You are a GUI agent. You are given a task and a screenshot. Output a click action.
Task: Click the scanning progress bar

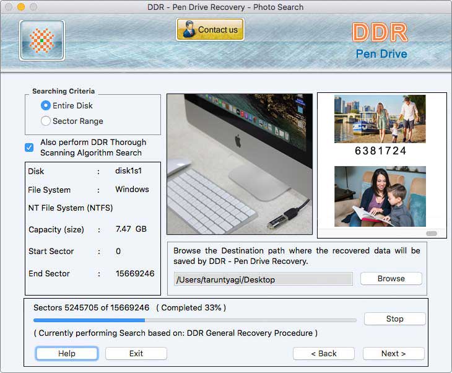(x=195, y=320)
